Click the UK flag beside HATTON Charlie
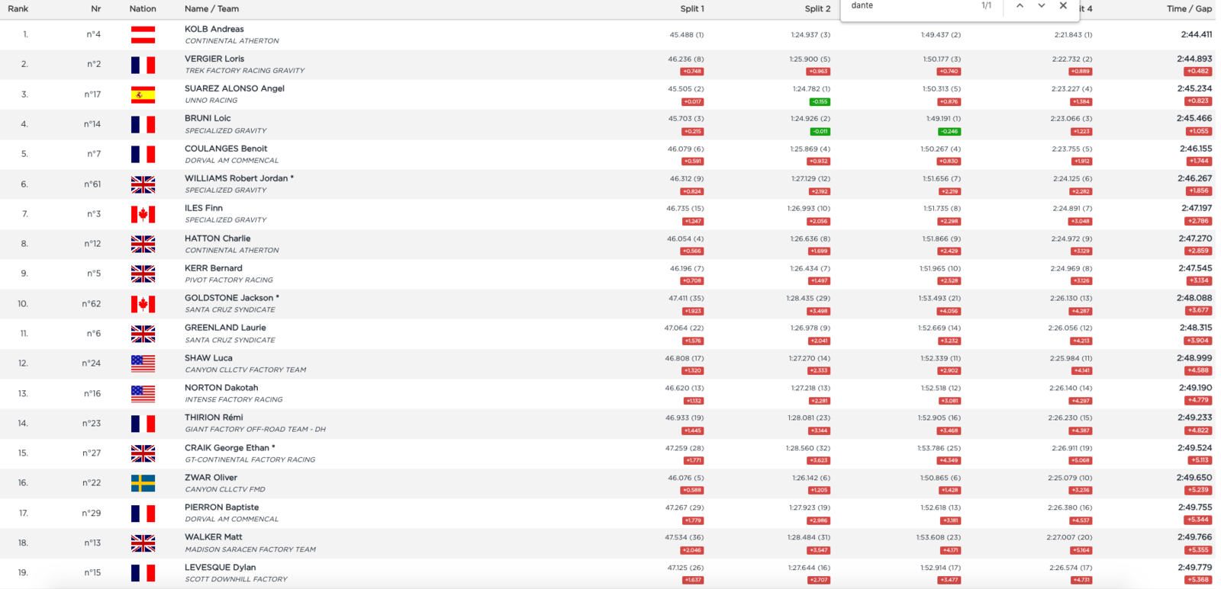The height and width of the screenshot is (589, 1221). tap(143, 245)
